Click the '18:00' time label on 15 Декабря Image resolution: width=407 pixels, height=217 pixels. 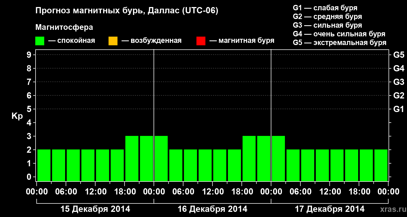(x=125, y=192)
